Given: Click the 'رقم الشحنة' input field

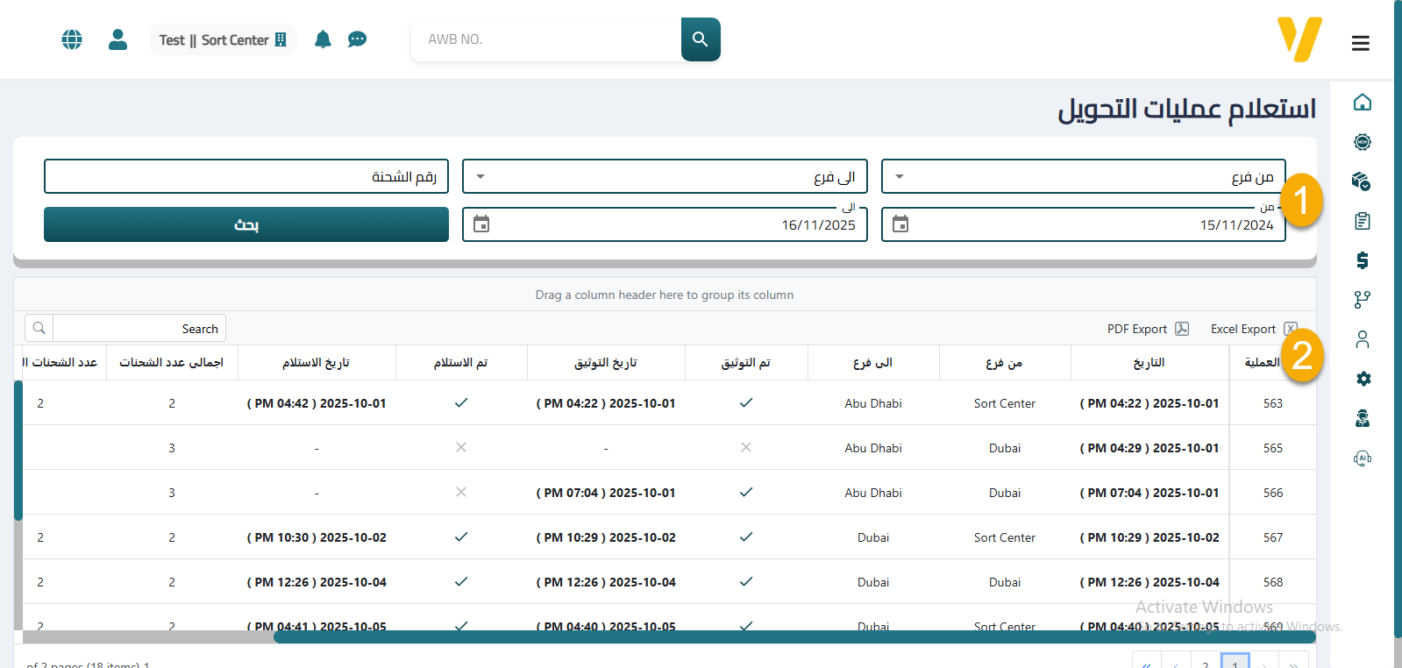Looking at the screenshot, I should (x=246, y=176).
